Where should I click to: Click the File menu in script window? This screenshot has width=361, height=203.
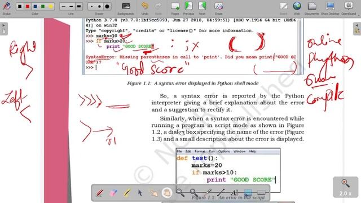(x=179, y=151)
